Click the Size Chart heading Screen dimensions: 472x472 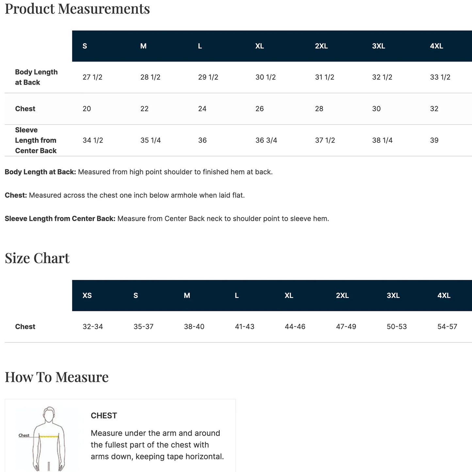tap(37, 258)
